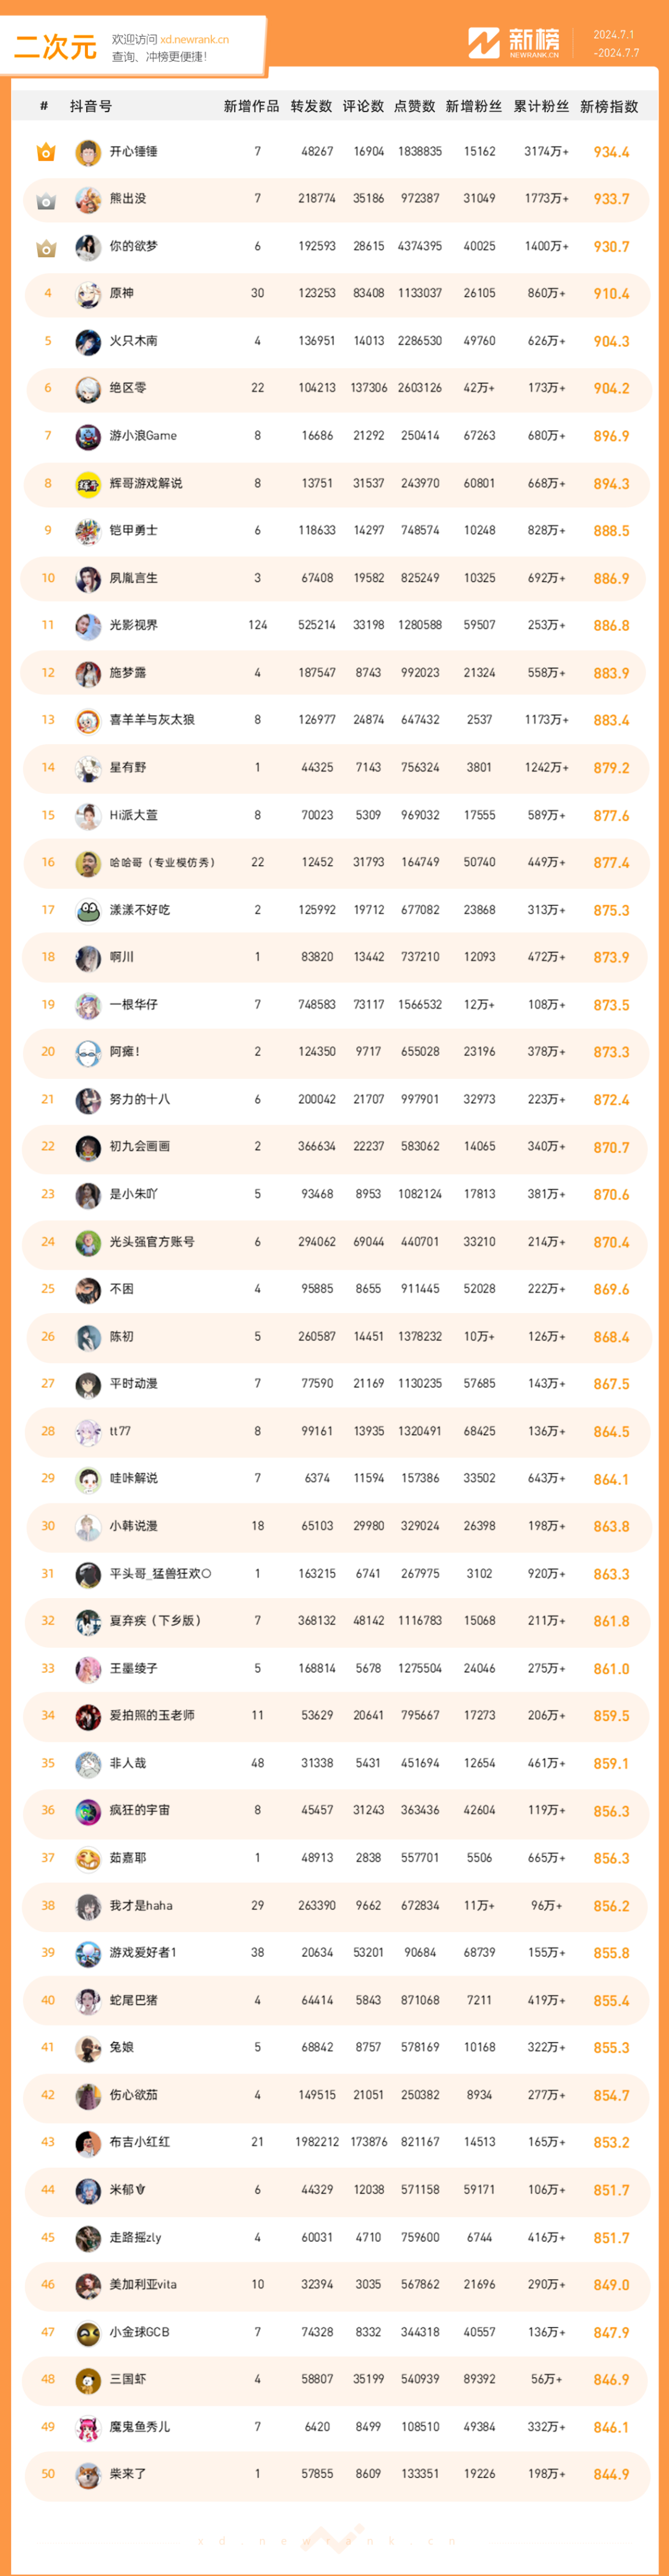This screenshot has width=669, height=2576.
Task: Open 熊出没 avatar thumbnail
Action: pos(88,200)
